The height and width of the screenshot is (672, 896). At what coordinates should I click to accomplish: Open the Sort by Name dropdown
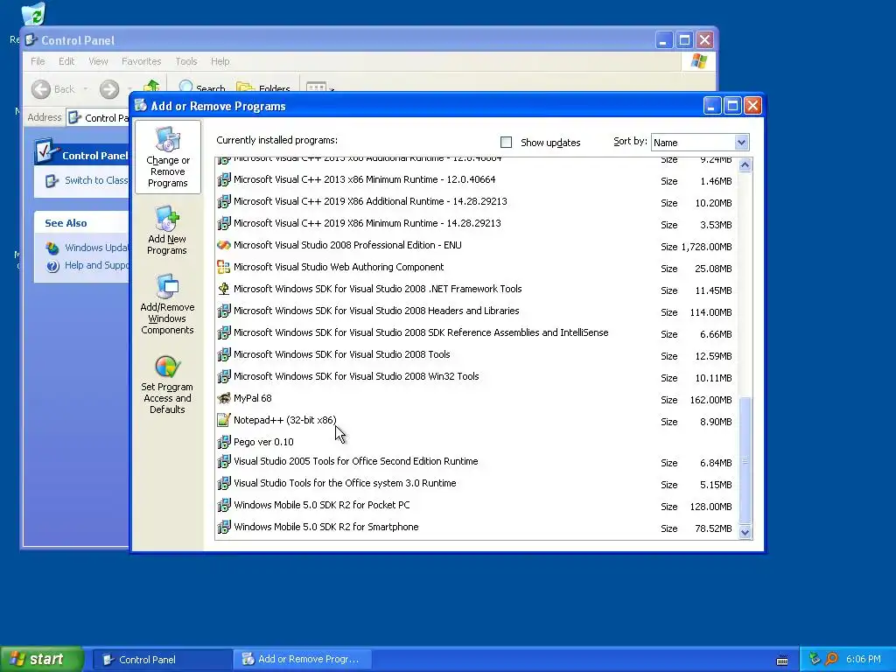click(741, 143)
